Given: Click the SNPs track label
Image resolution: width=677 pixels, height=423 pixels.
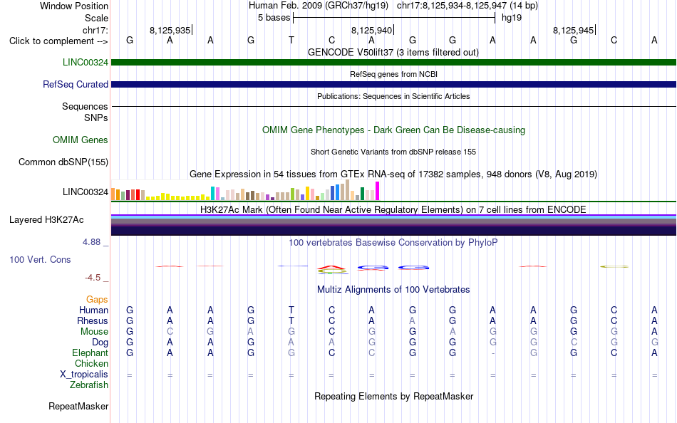Looking at the screenshot, I should [x=96, y=117].
